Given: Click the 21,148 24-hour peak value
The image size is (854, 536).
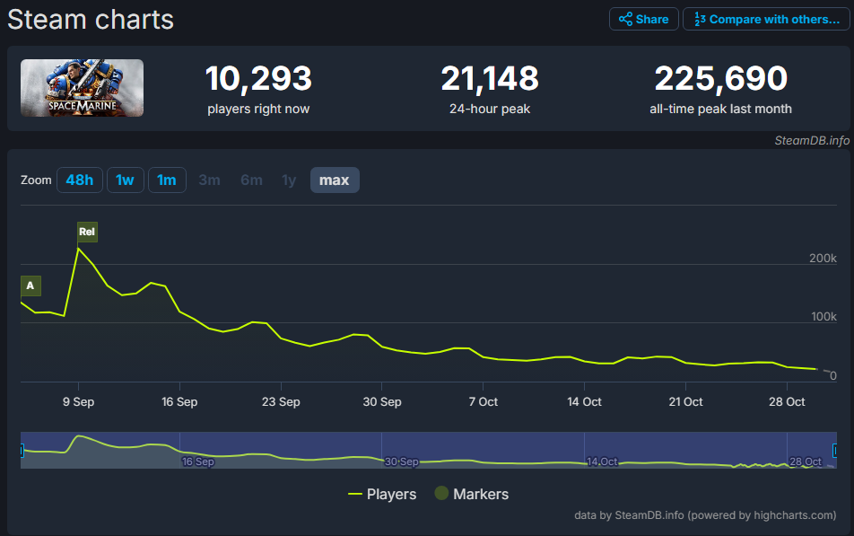Looking at the screenshot, I should 490,78.
